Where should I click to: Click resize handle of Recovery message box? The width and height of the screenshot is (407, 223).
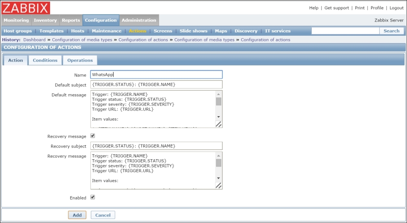point(219,185)
